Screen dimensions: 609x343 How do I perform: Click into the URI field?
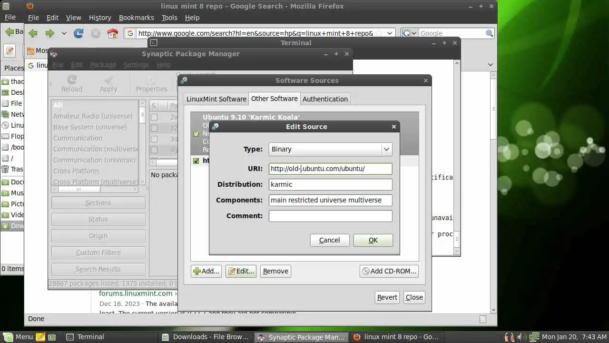(x=330, y=169)
